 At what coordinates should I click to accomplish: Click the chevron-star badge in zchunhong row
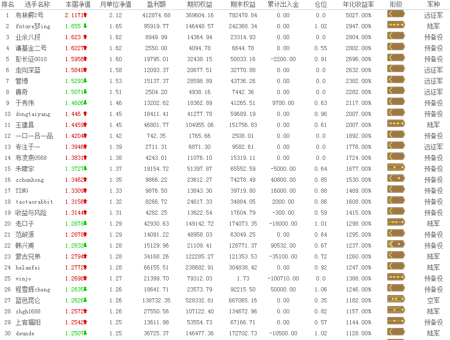point(396,178)
